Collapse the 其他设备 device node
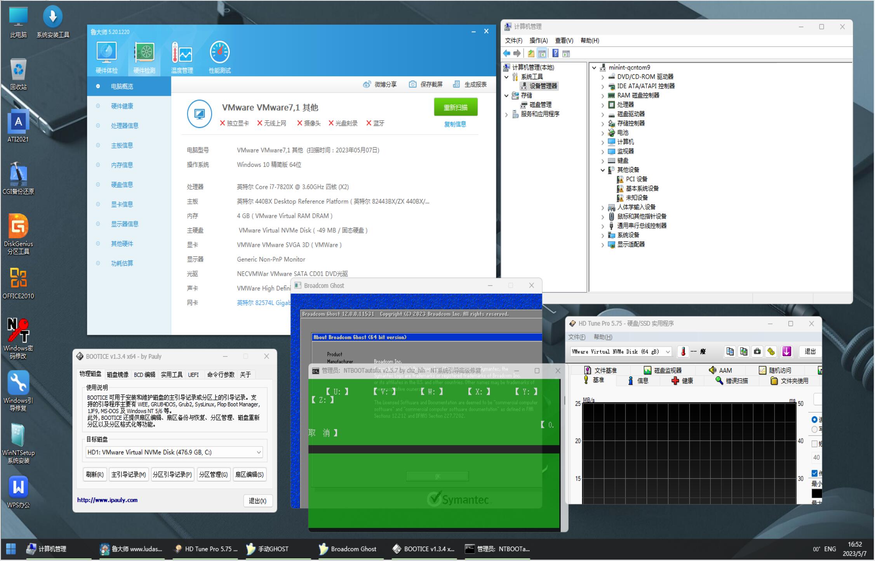 (x=603, y=170)
